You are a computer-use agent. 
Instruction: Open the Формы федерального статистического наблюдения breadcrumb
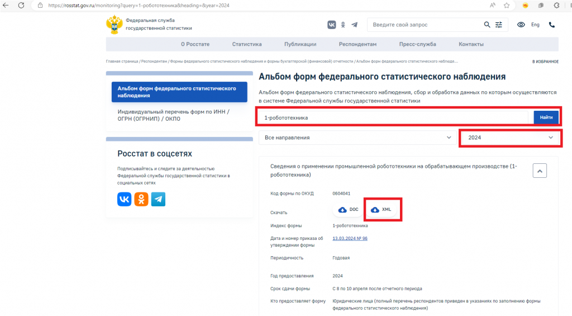(x=261, y=62)
